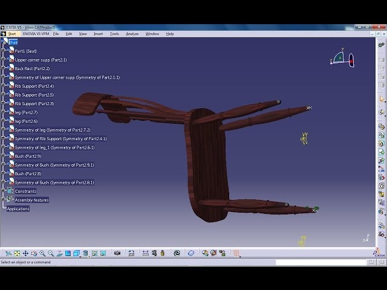Expand the Bush (Part2.9) node
Screen dimensions: 387x290
3,155
